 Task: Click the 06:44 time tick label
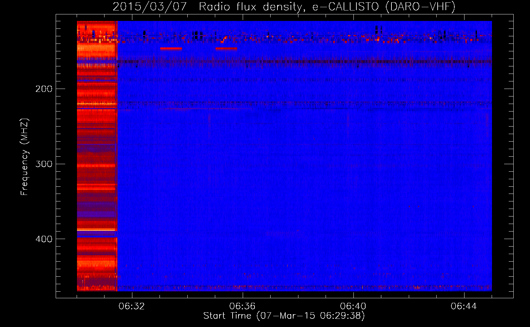pos(464,306)
